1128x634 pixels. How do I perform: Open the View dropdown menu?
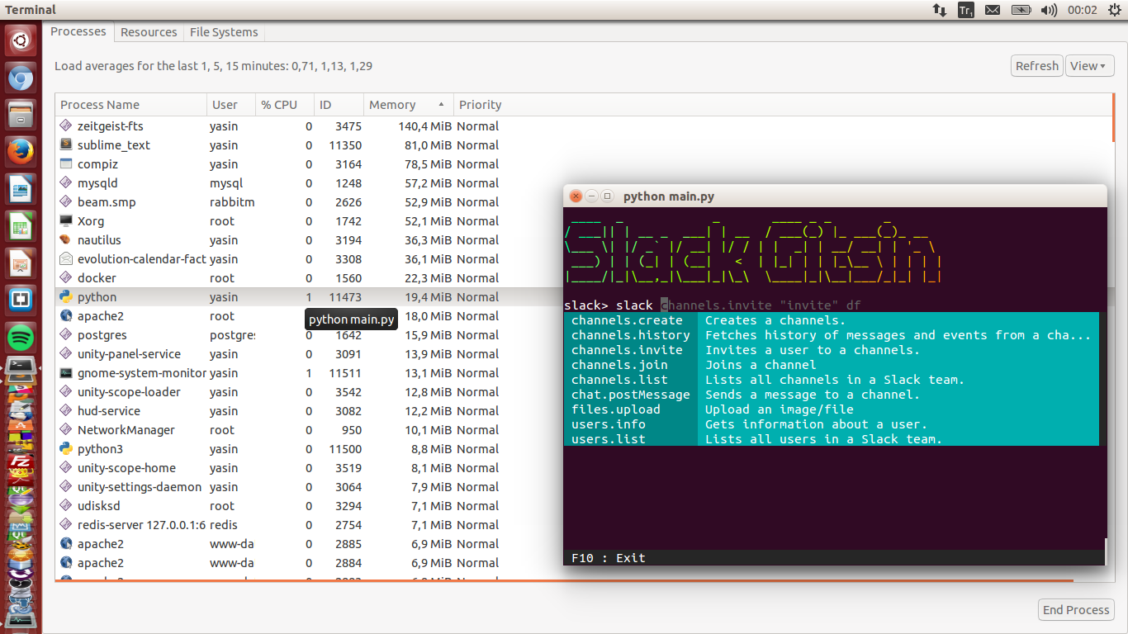pos(1090,66)
